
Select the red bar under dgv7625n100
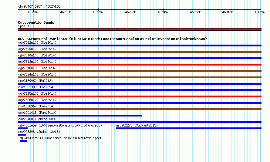[x=140, y=96]
